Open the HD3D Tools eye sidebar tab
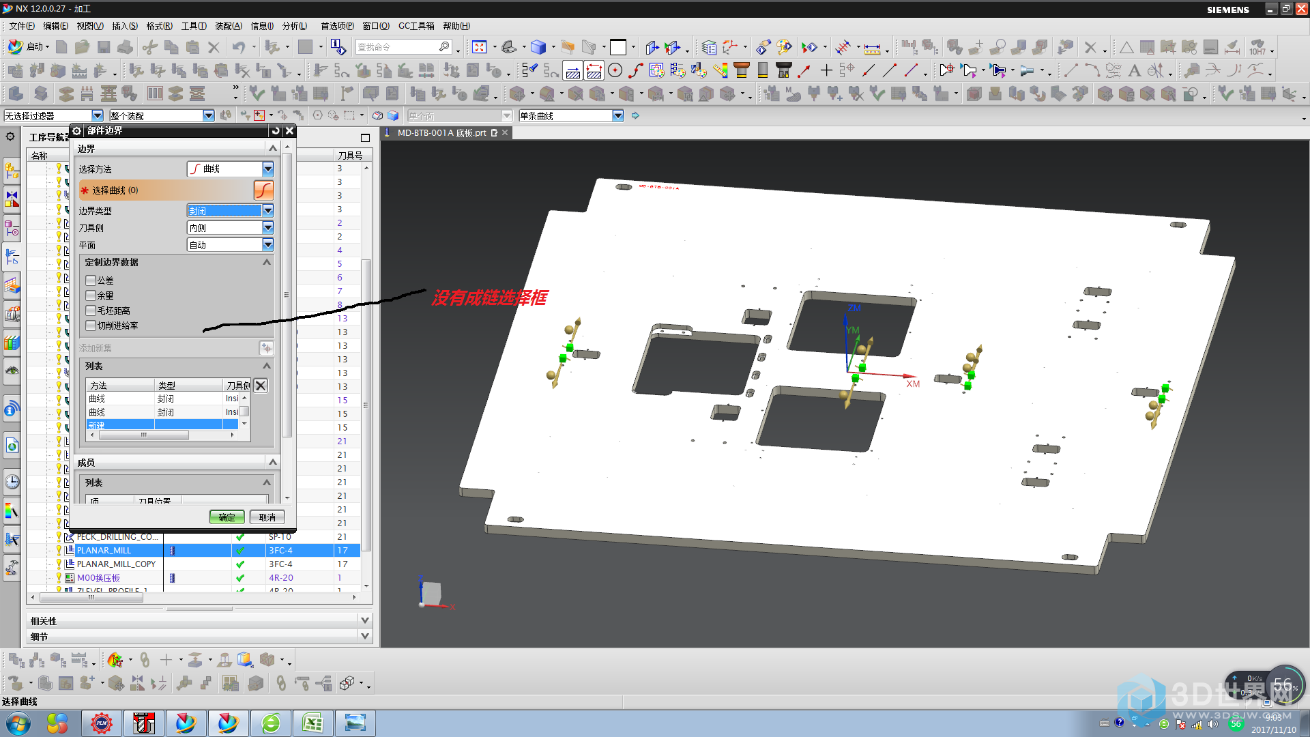The image size is (1310, 737). [12, 371]
